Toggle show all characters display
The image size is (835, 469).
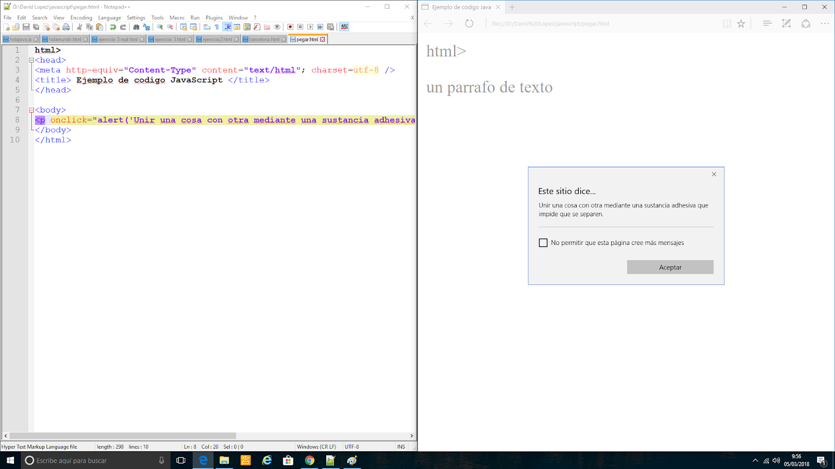[x=216, y=27]
